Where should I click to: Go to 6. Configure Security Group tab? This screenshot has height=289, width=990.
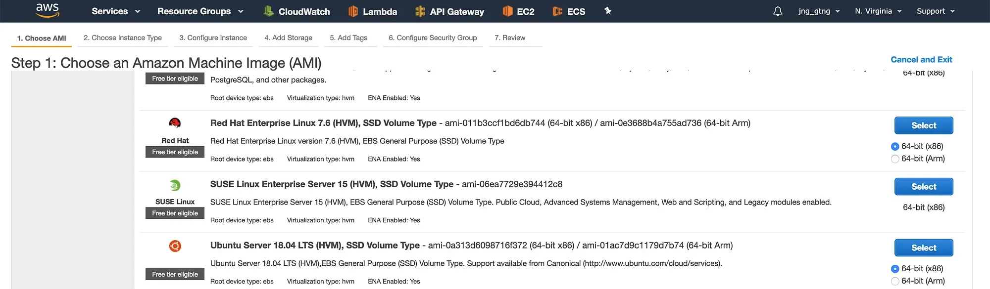tap(433, 38)
